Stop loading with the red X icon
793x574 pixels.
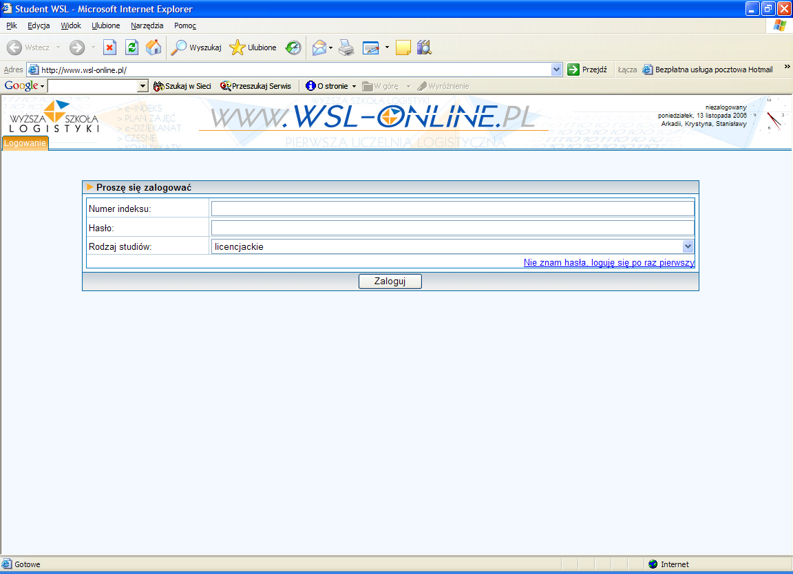[x=109, y=47]
